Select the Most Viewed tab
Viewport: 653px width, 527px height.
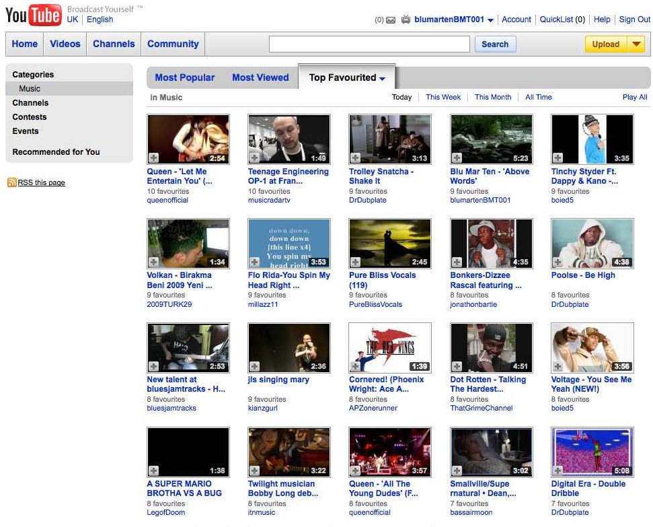(x=260, y=77)
